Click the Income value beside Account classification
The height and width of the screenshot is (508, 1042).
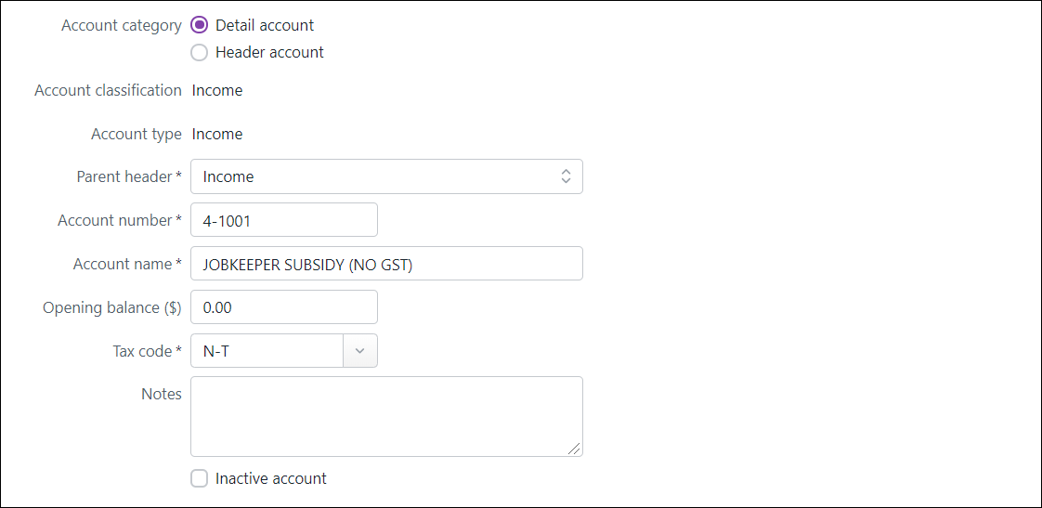217,90
